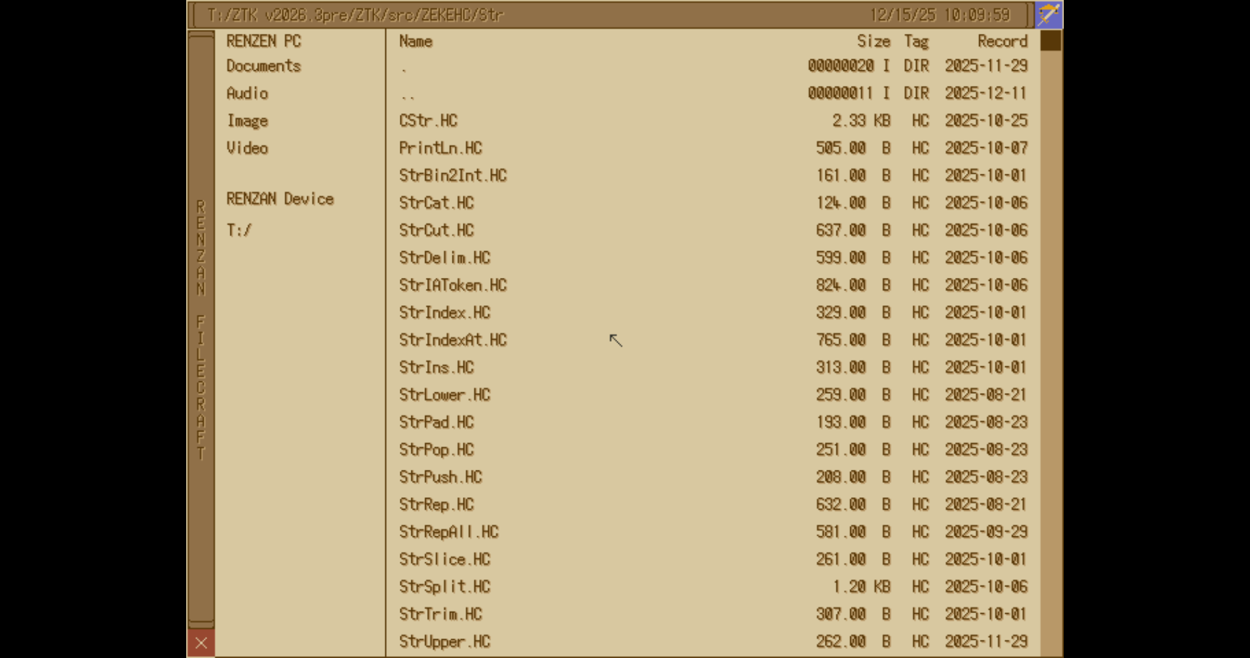The height and width of the screenshot is (658, 1250).
Task: Select the StrBin2Int.HC file
Action: 713,175
